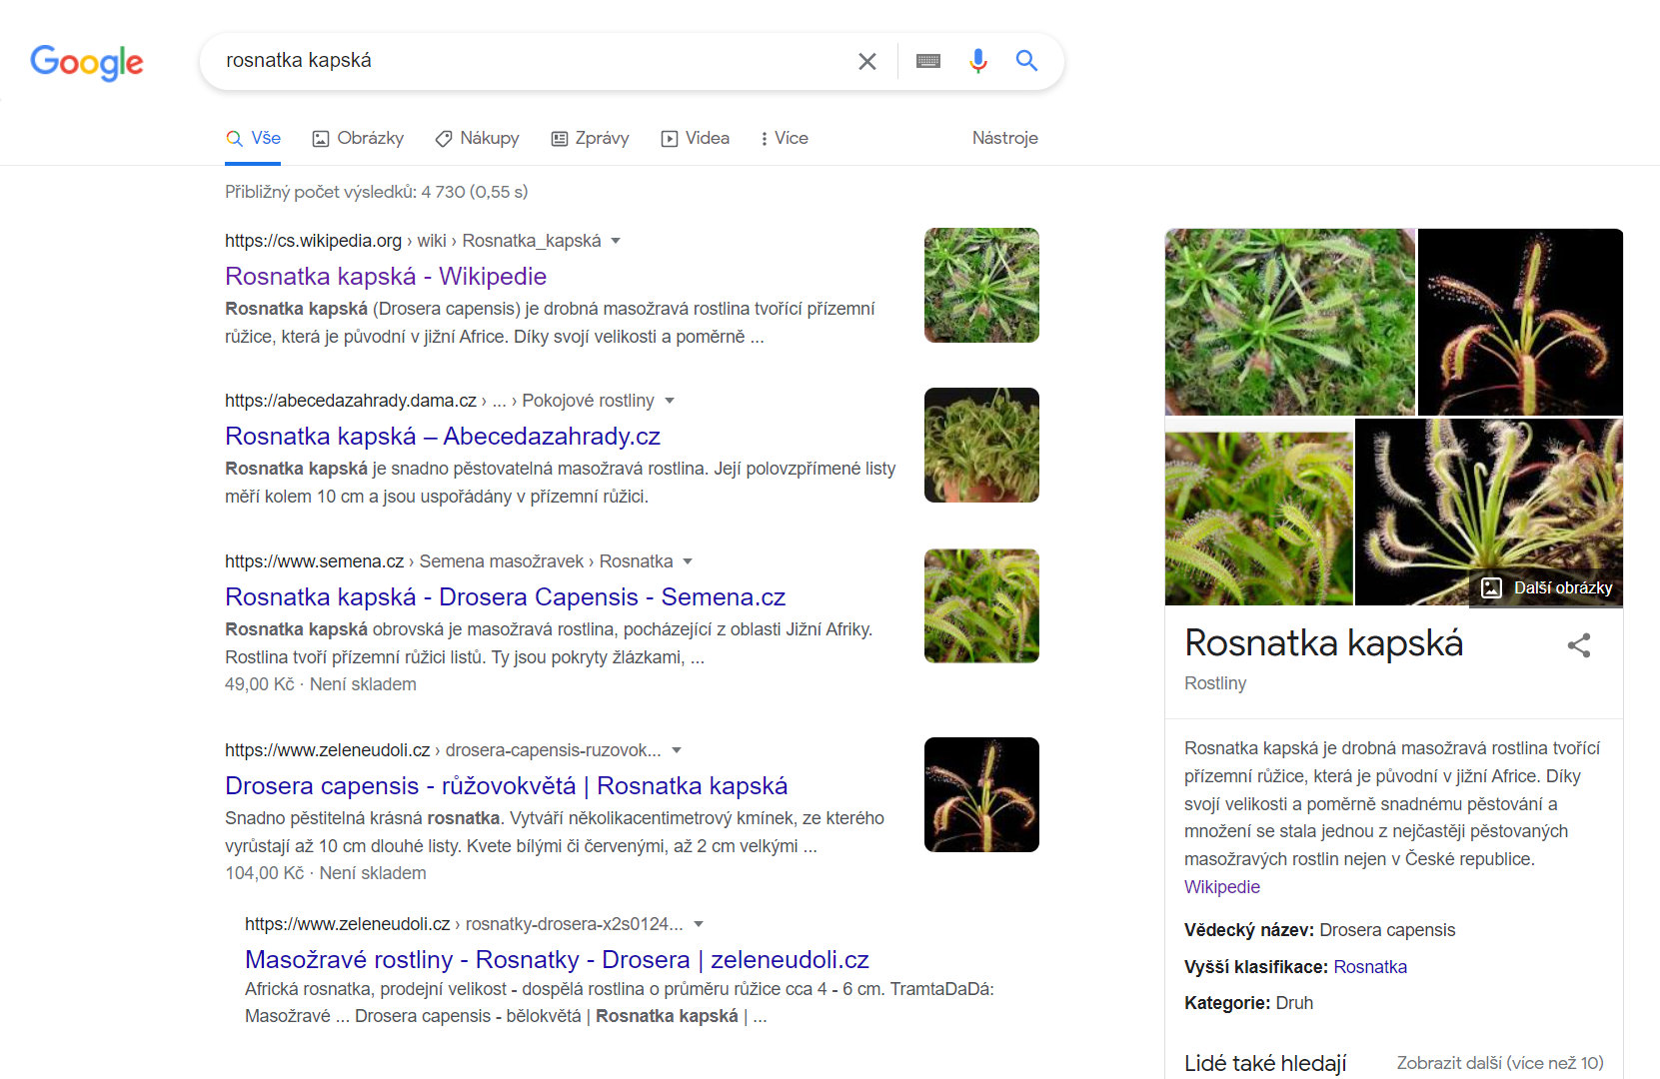
Task: Switch to the Videa tab
Action: pyautogui.click(x=695, y=138)
